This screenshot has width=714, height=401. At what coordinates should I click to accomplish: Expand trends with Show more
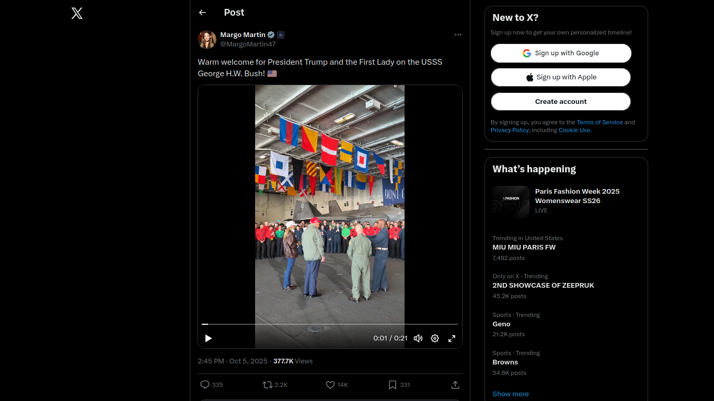pyautogui.click(x=511, y=394)
